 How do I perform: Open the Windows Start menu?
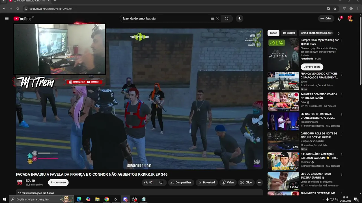tap(4, 199)
